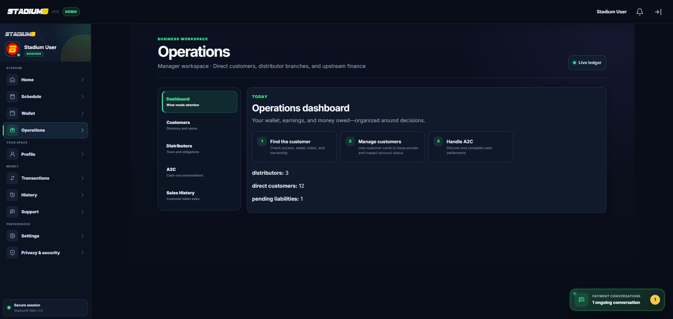The height and width of the screenshot is (319, 673).
Task: Click the MANAGER role badge
Action: click(34, 54)
